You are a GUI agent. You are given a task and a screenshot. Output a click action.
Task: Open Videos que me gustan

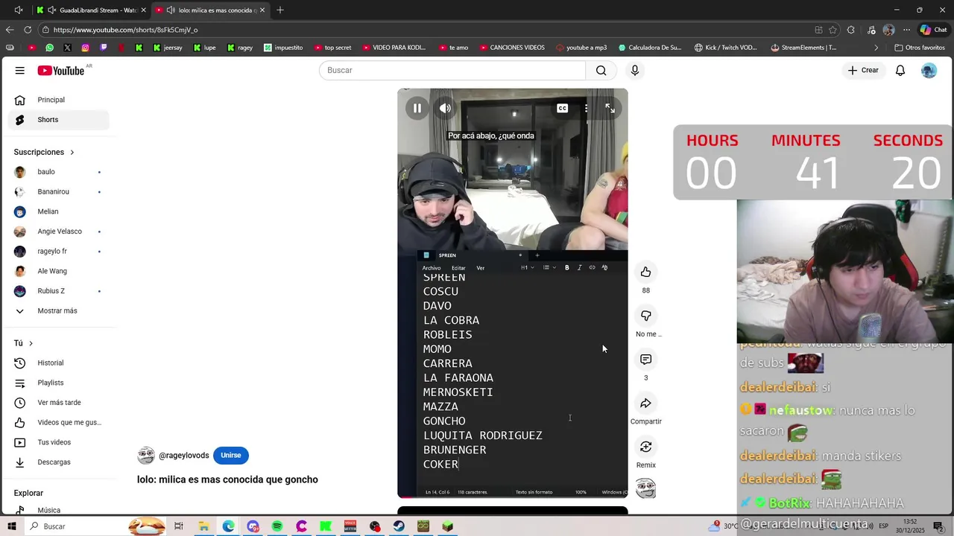[x=58, y=422]
